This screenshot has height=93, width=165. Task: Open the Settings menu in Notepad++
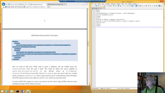[118, 4]
